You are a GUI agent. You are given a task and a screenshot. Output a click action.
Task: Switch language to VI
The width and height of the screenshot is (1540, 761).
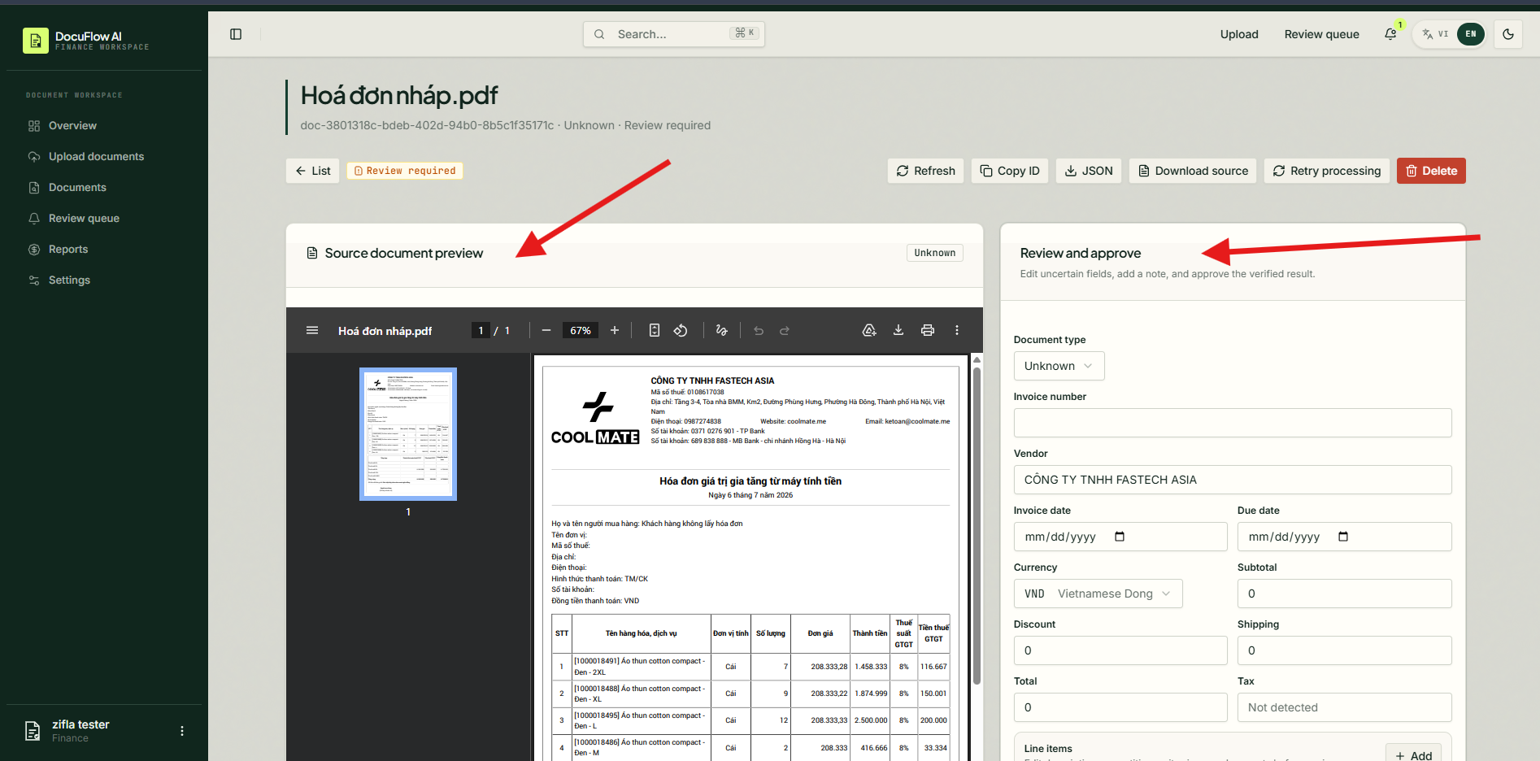pos(1436,34)
